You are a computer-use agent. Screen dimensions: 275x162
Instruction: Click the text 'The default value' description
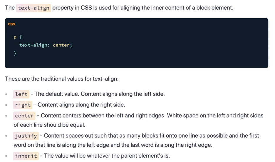[57, 94]
